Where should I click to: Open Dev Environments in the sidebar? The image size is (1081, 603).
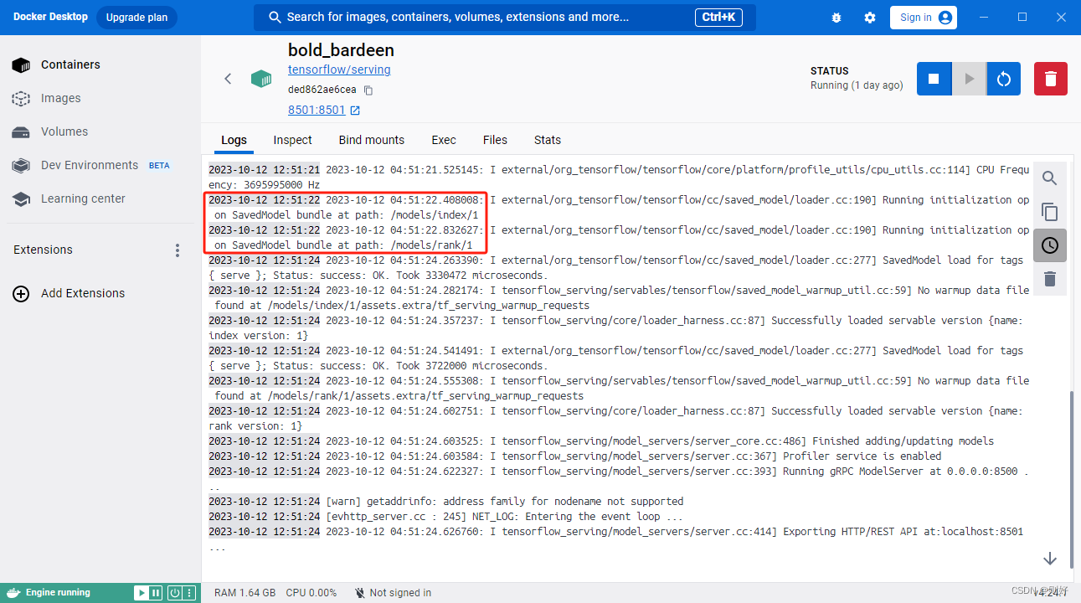(100, 165)
